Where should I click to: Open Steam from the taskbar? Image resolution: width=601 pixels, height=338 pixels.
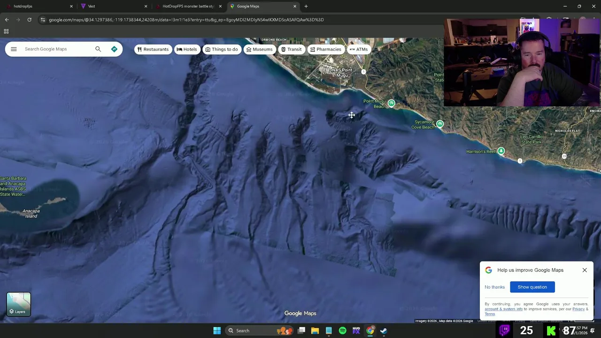384,330
